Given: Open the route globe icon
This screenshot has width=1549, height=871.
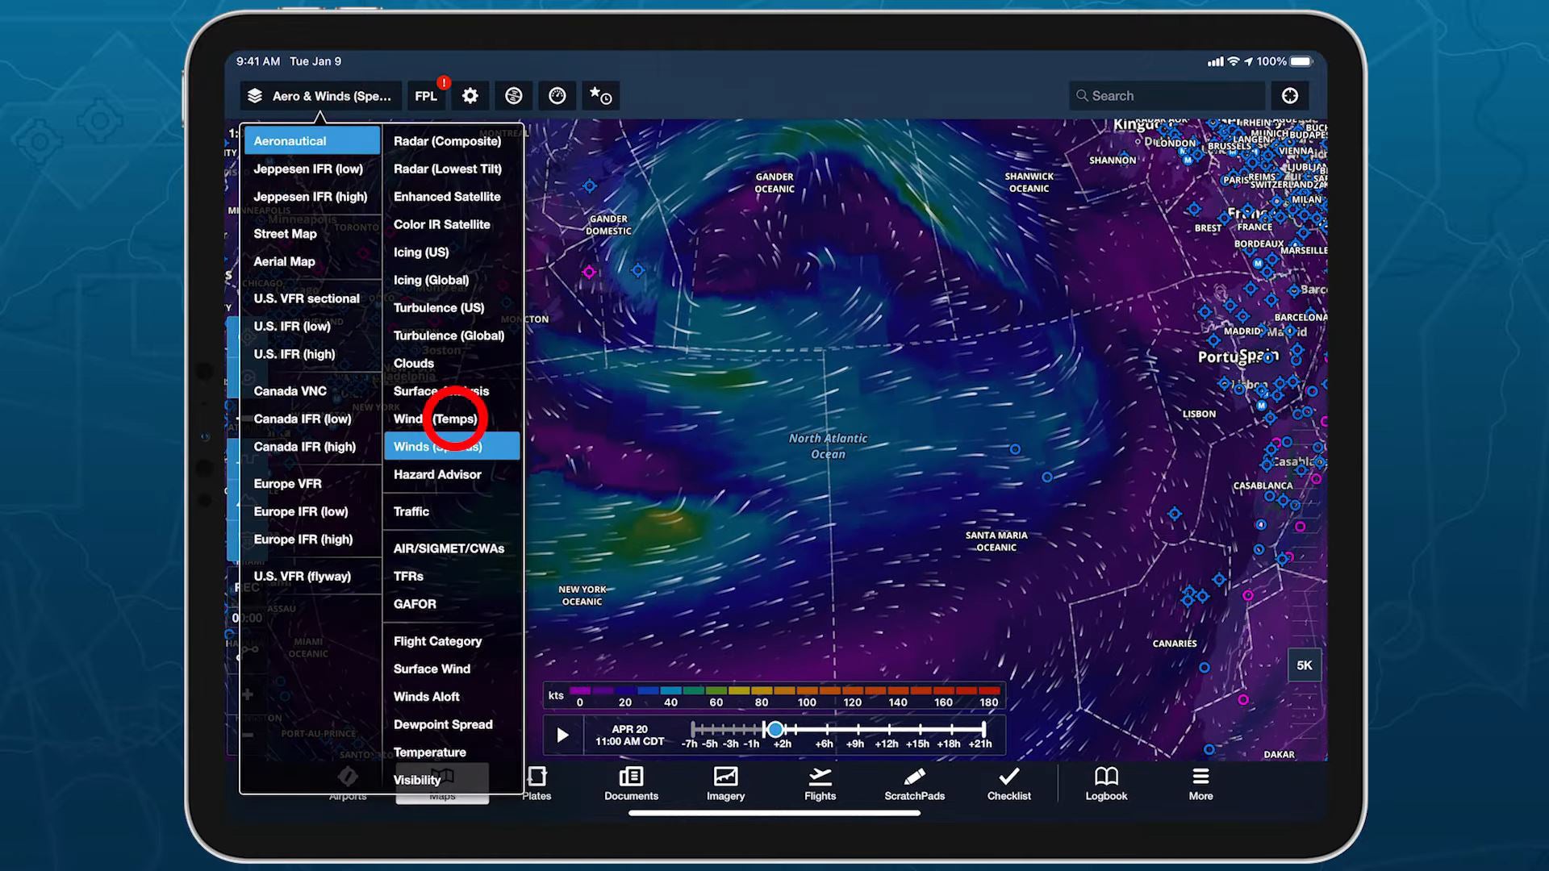Looking at the screenshot, I should pos(513,96).
